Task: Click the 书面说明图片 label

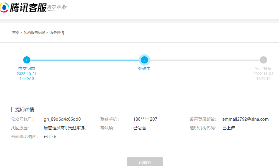Action: [x=24, y=136]
